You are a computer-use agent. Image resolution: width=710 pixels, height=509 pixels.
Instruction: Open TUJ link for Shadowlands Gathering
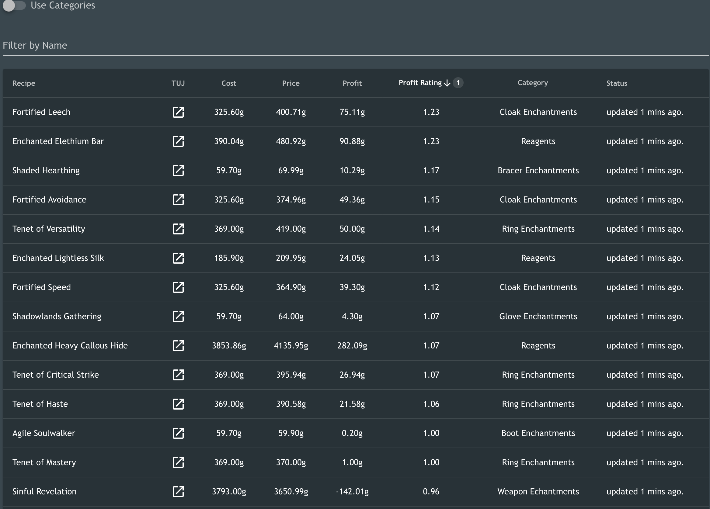[178, 316]
